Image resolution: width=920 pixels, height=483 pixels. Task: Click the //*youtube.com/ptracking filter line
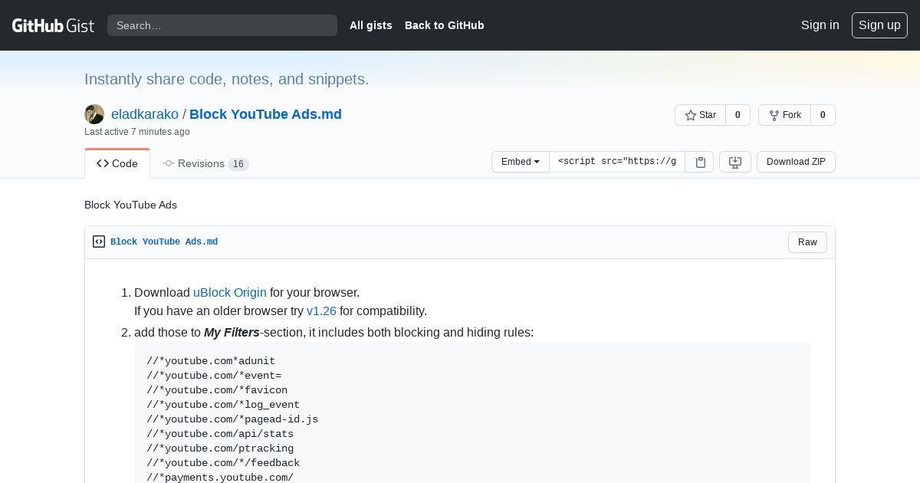(x=220, y=449)
